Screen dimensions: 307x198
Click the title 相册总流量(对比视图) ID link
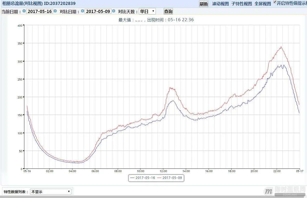pos(39,3)
